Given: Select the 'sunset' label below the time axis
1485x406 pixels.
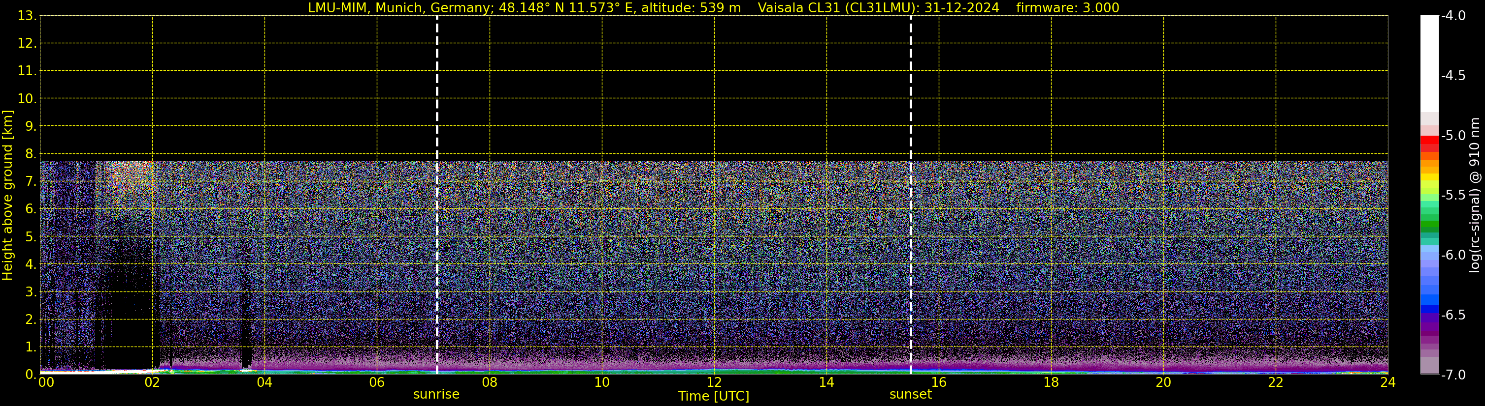Looking at the screenshot, I should click(910, 395).
